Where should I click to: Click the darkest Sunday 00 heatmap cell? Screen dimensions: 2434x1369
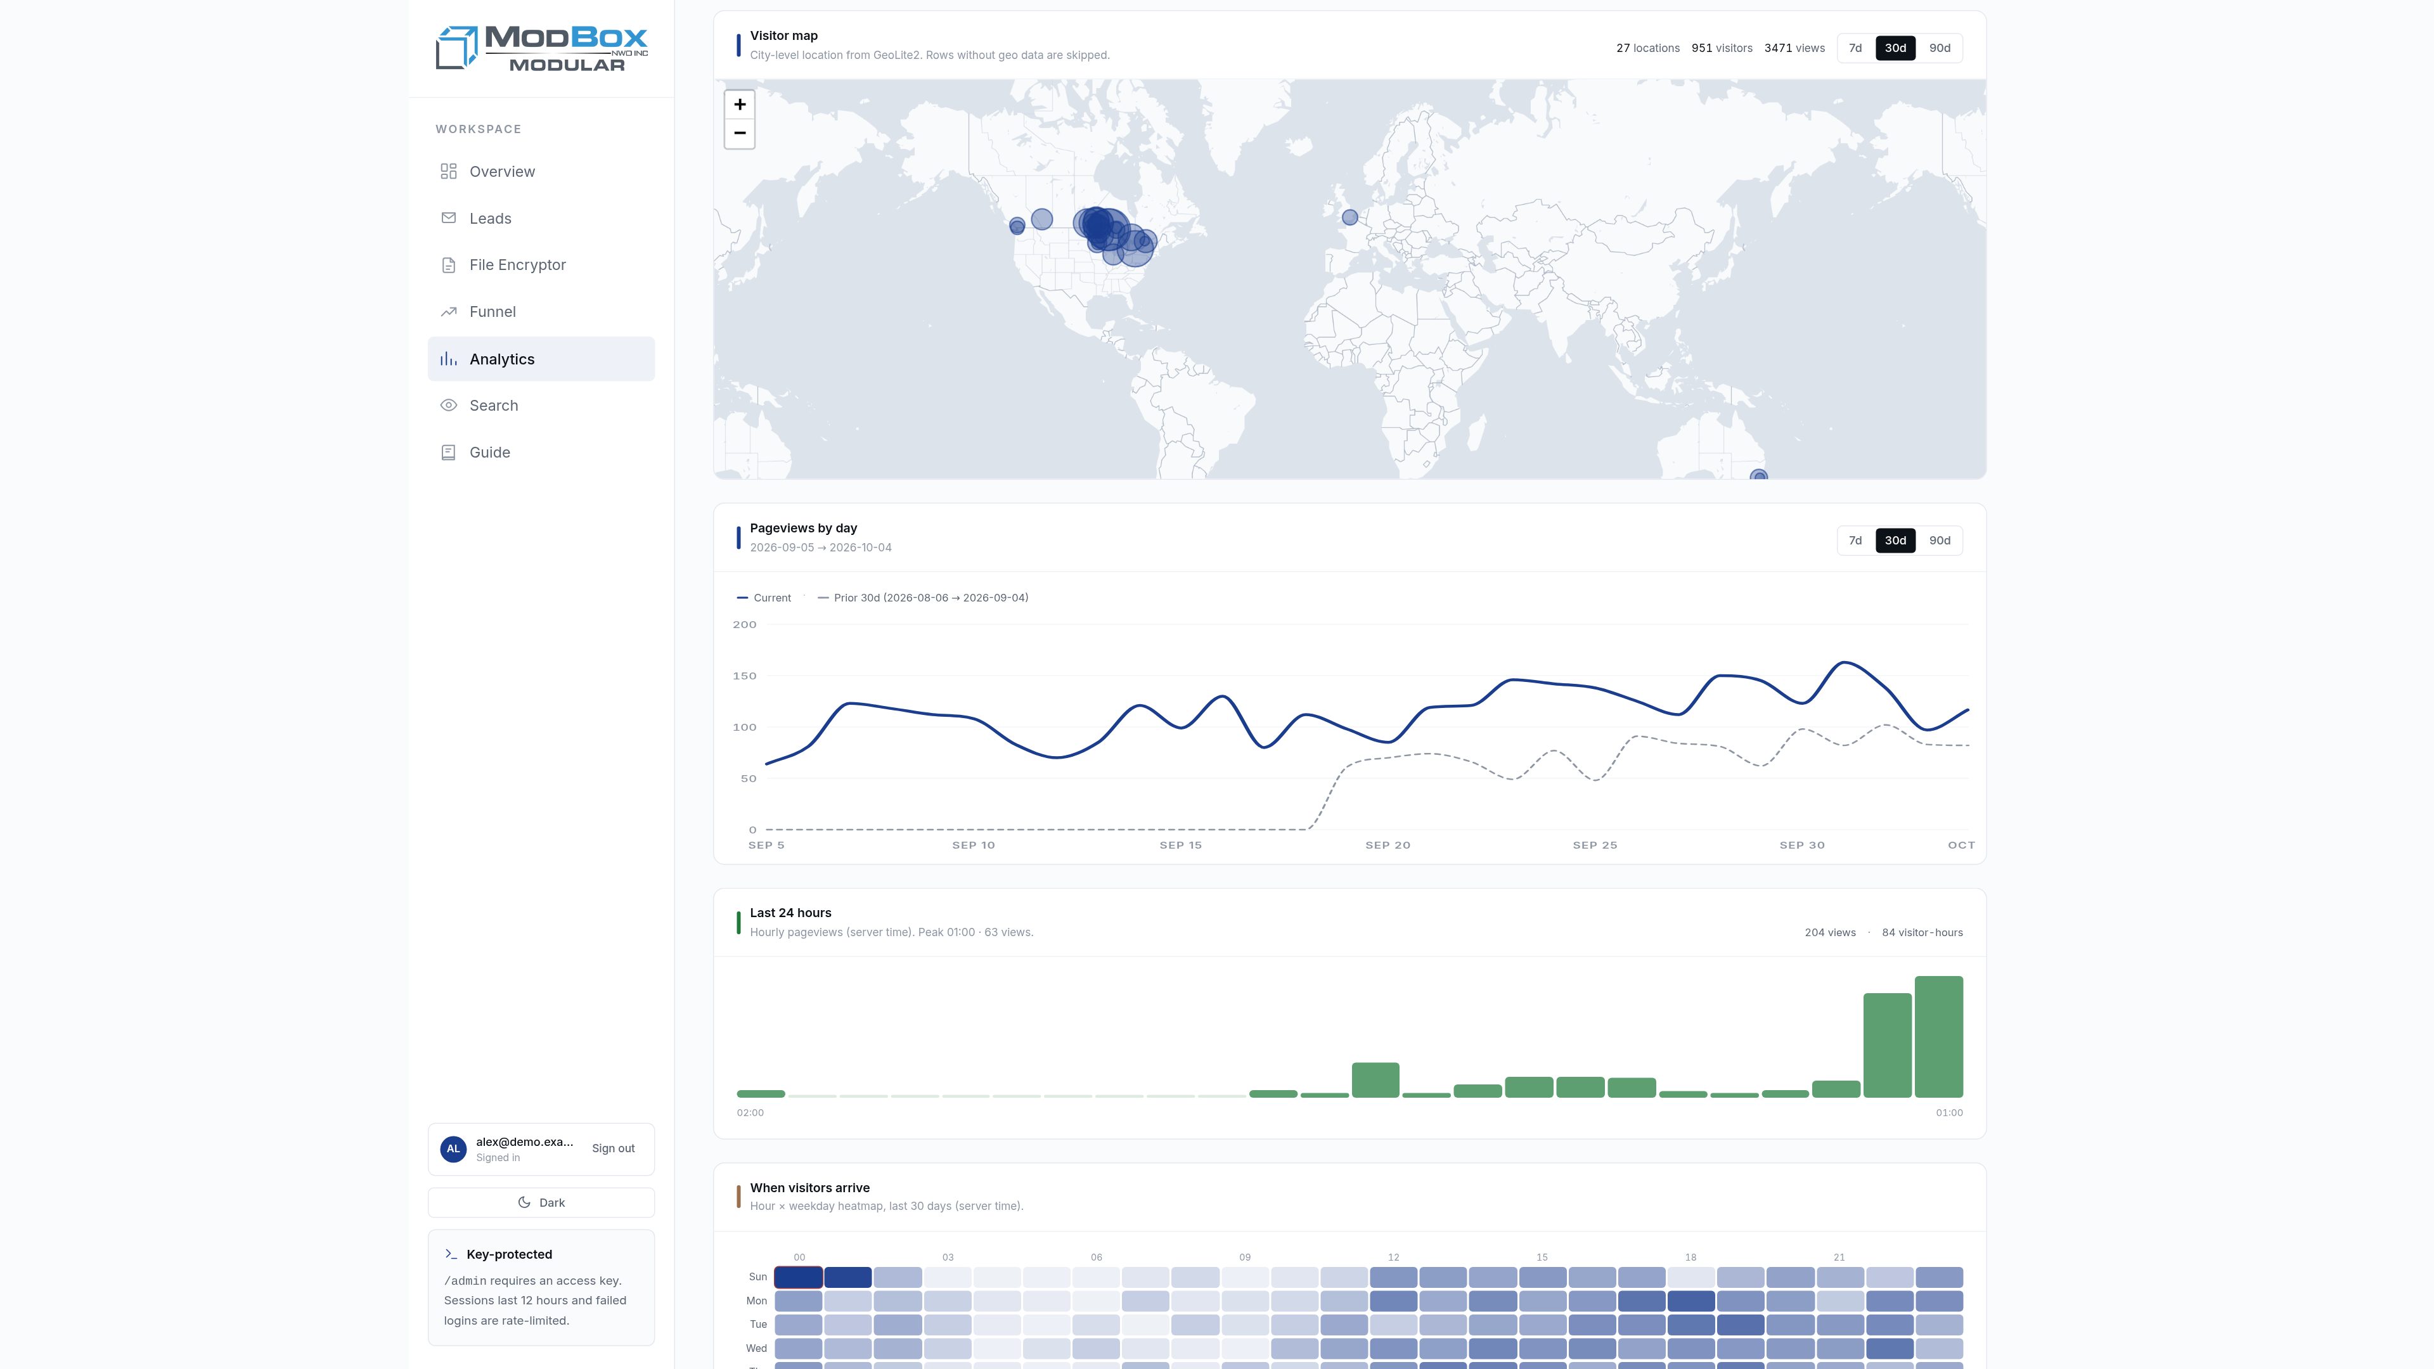point(799,1277)
